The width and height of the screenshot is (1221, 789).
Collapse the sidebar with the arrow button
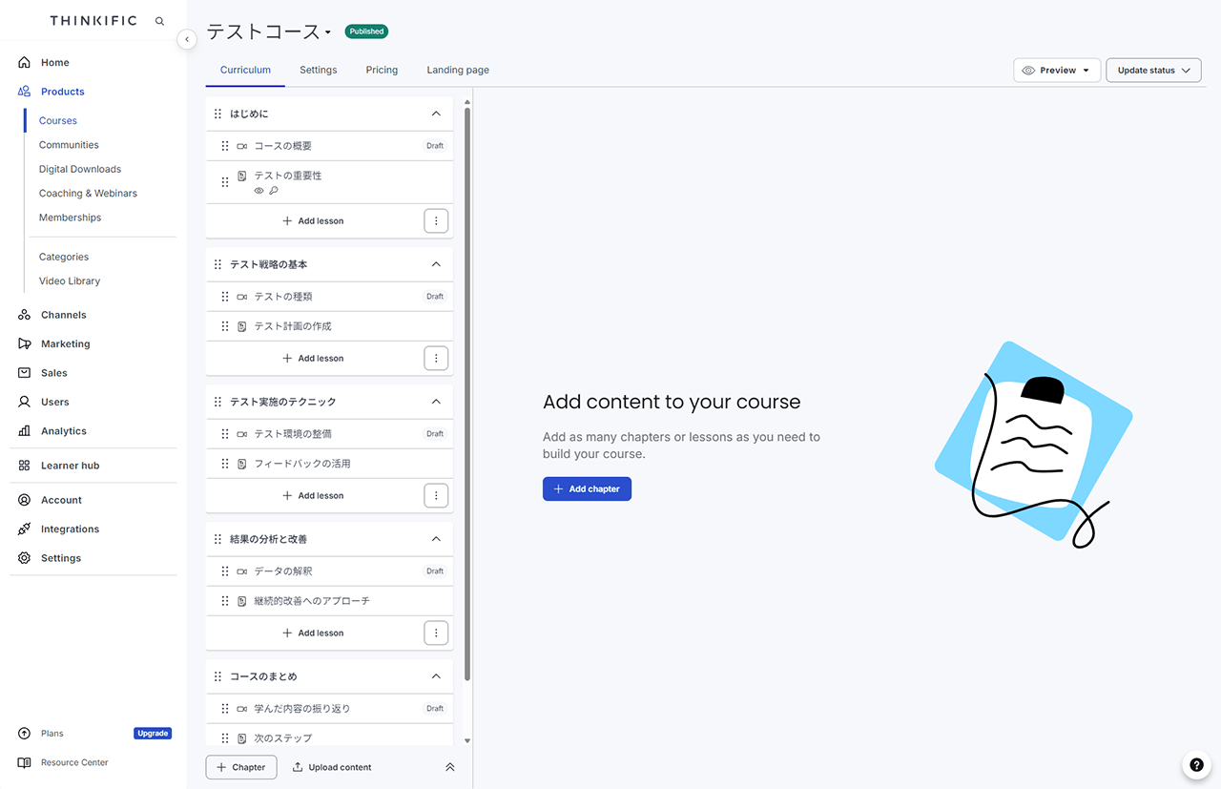pos(187,39)
